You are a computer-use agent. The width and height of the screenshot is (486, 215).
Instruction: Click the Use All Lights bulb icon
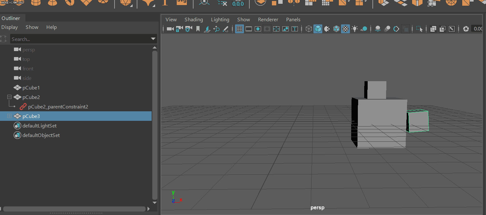click(x=355, y=29)
